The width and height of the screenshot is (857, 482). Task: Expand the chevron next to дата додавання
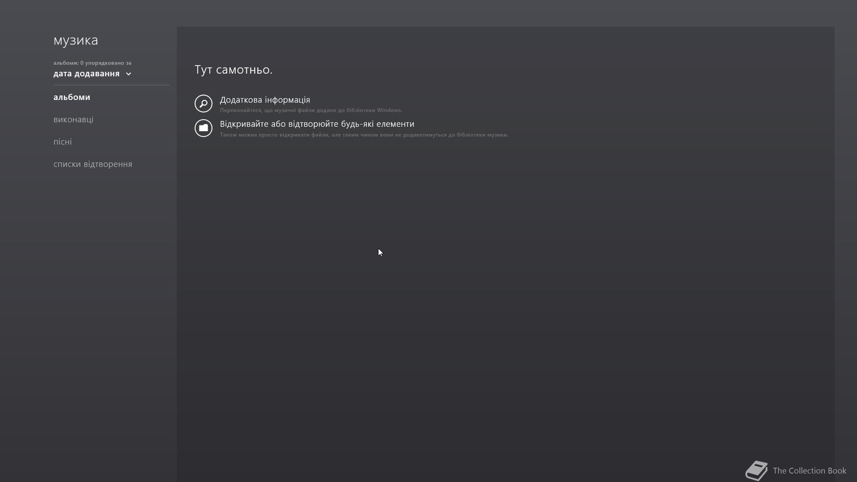(x=129, y=74)
